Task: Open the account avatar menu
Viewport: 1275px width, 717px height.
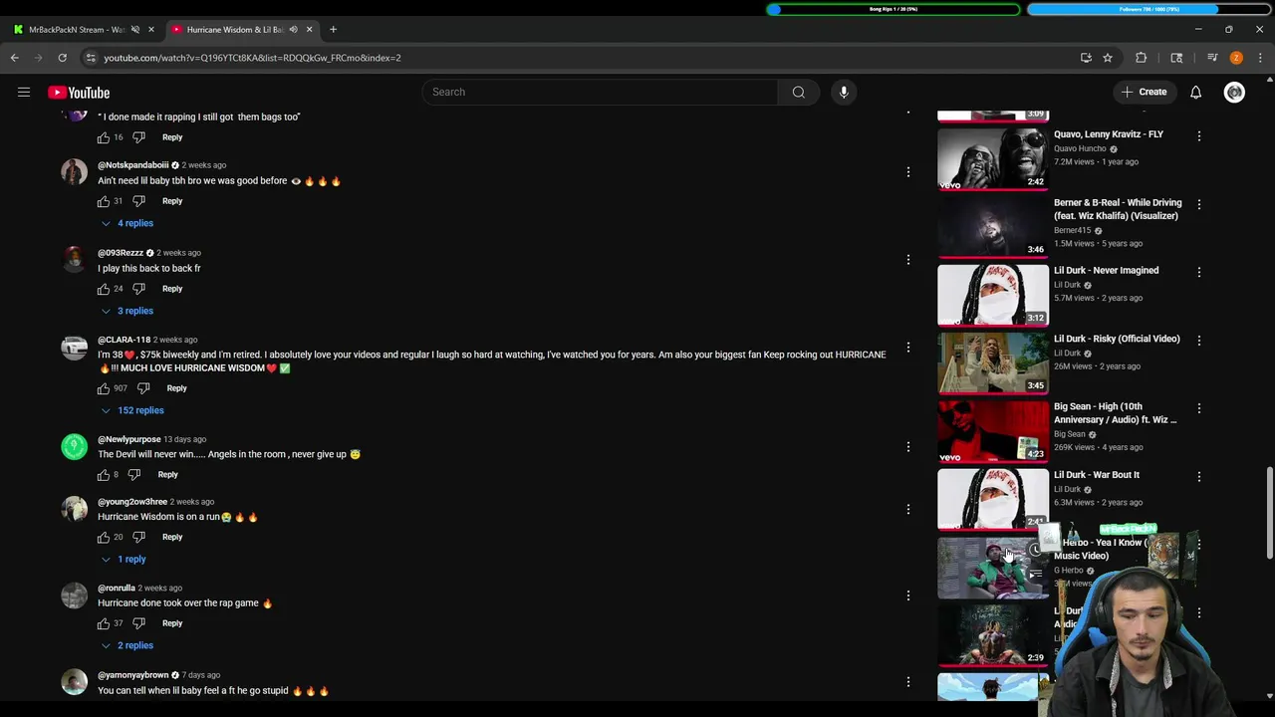Action: click(x=1234, y=93)
